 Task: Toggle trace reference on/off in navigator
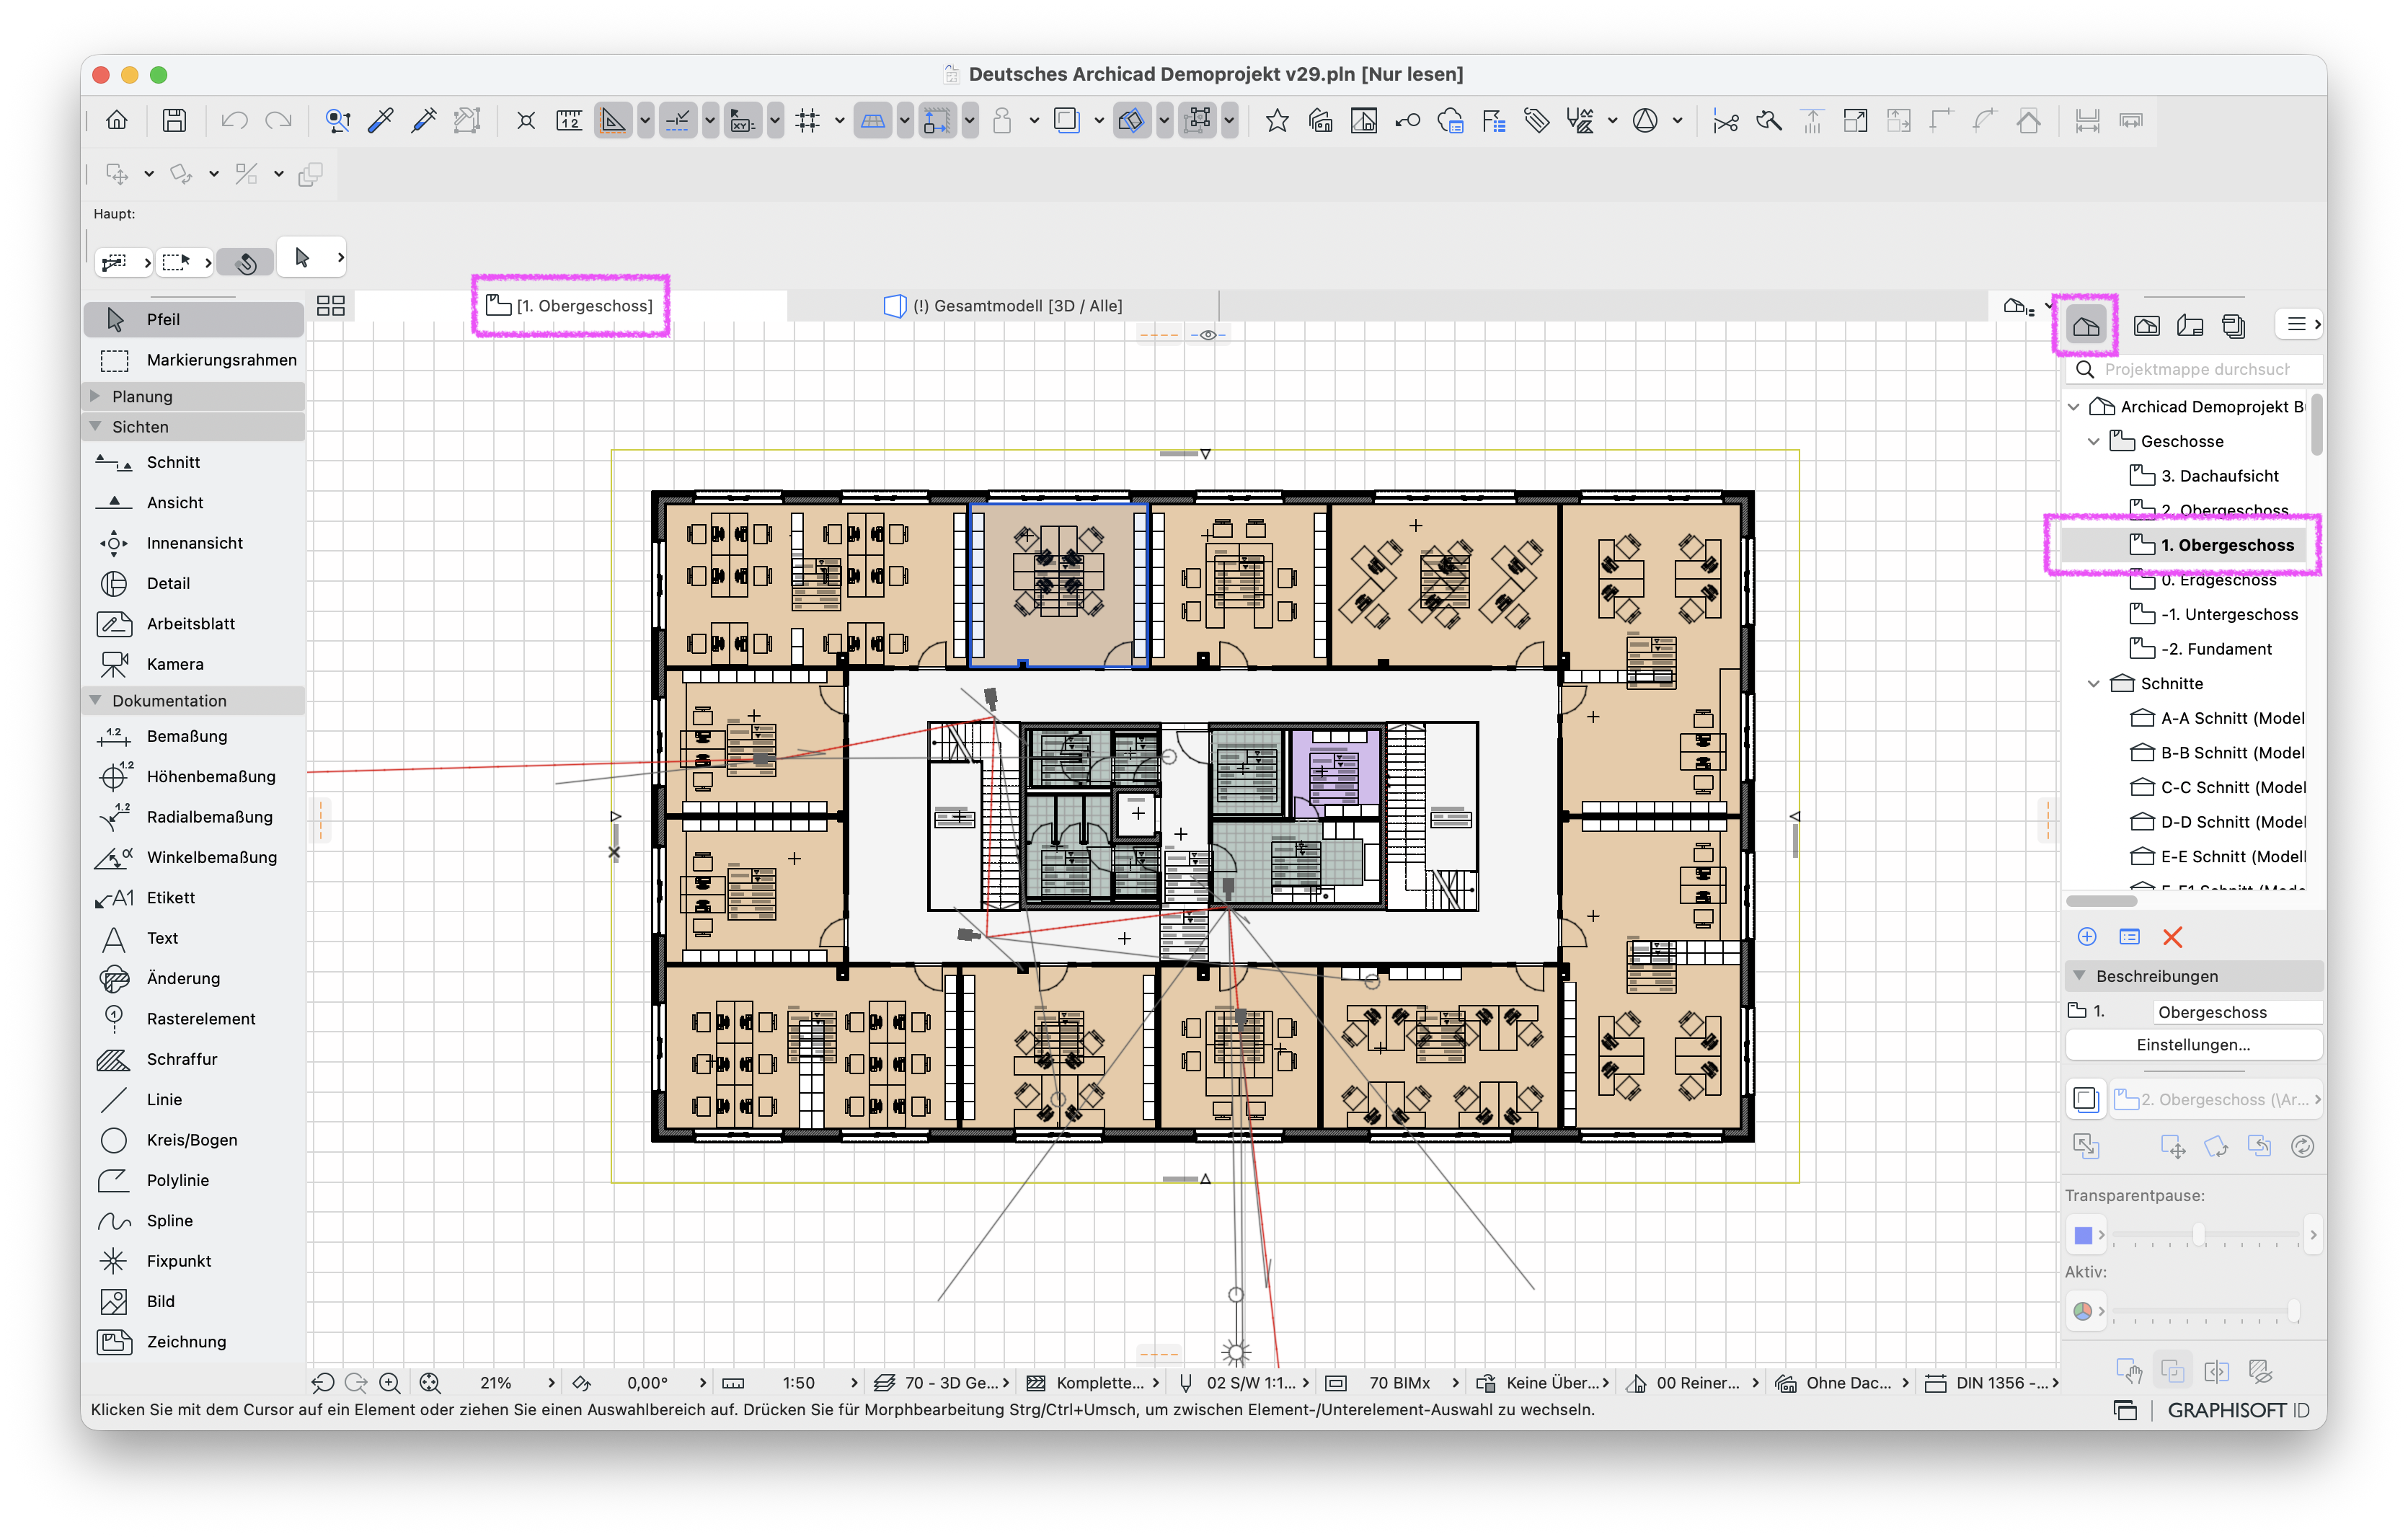coord(2086,1100)
